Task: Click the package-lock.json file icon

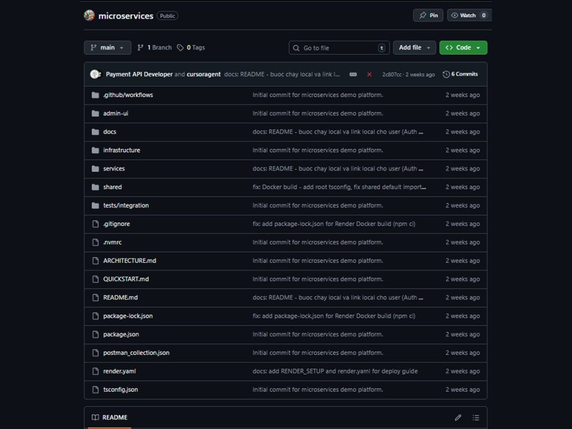Action: [x=95, y=316]
